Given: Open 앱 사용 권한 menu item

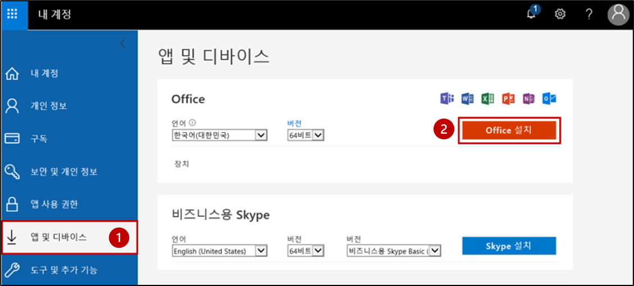Looking at the screenshot, I should tap(54, 205).
